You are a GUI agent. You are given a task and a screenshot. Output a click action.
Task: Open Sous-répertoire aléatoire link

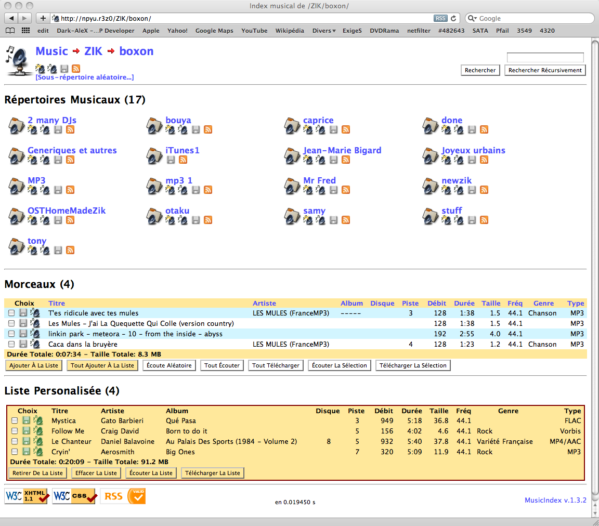tap(84, 77)
